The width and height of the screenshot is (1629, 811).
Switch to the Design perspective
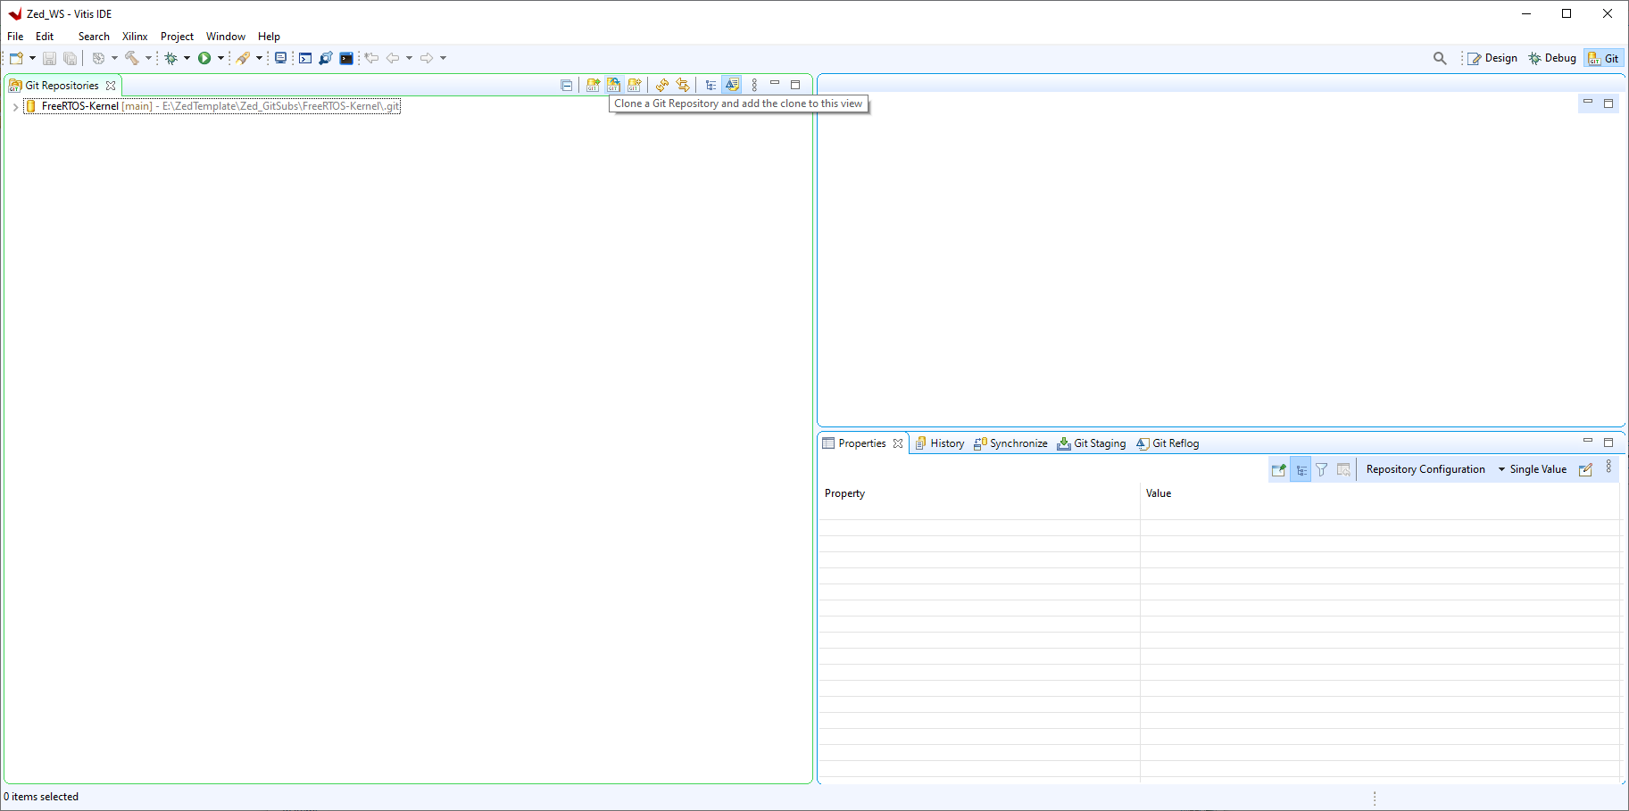1492,58
